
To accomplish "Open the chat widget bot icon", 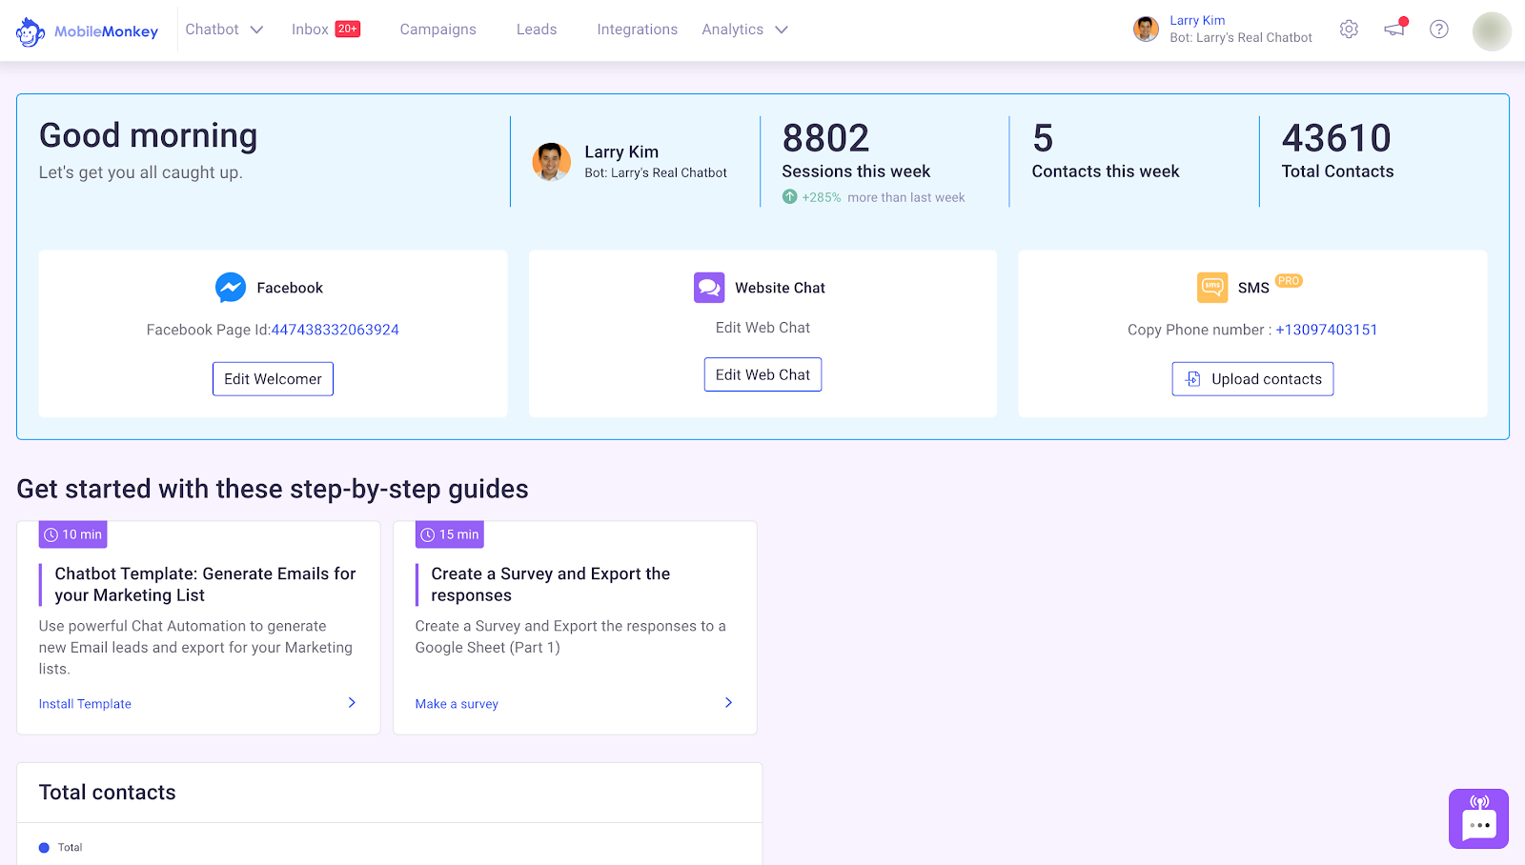I will coord(1478,818).
